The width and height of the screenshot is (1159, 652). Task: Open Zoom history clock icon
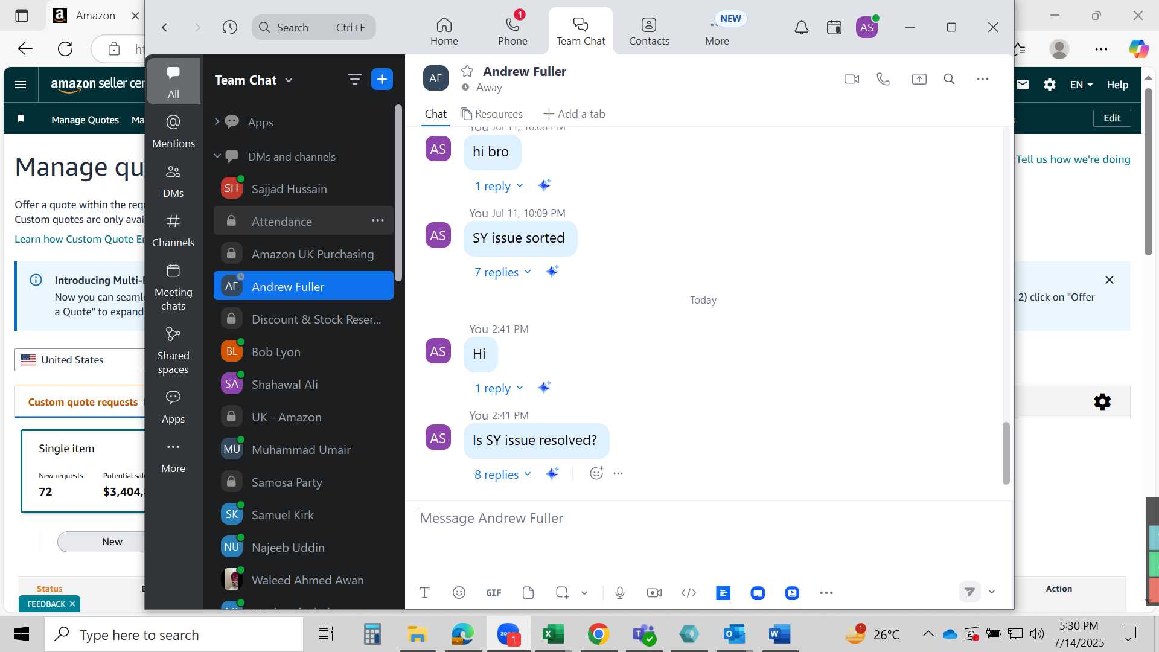coord(229,27)
